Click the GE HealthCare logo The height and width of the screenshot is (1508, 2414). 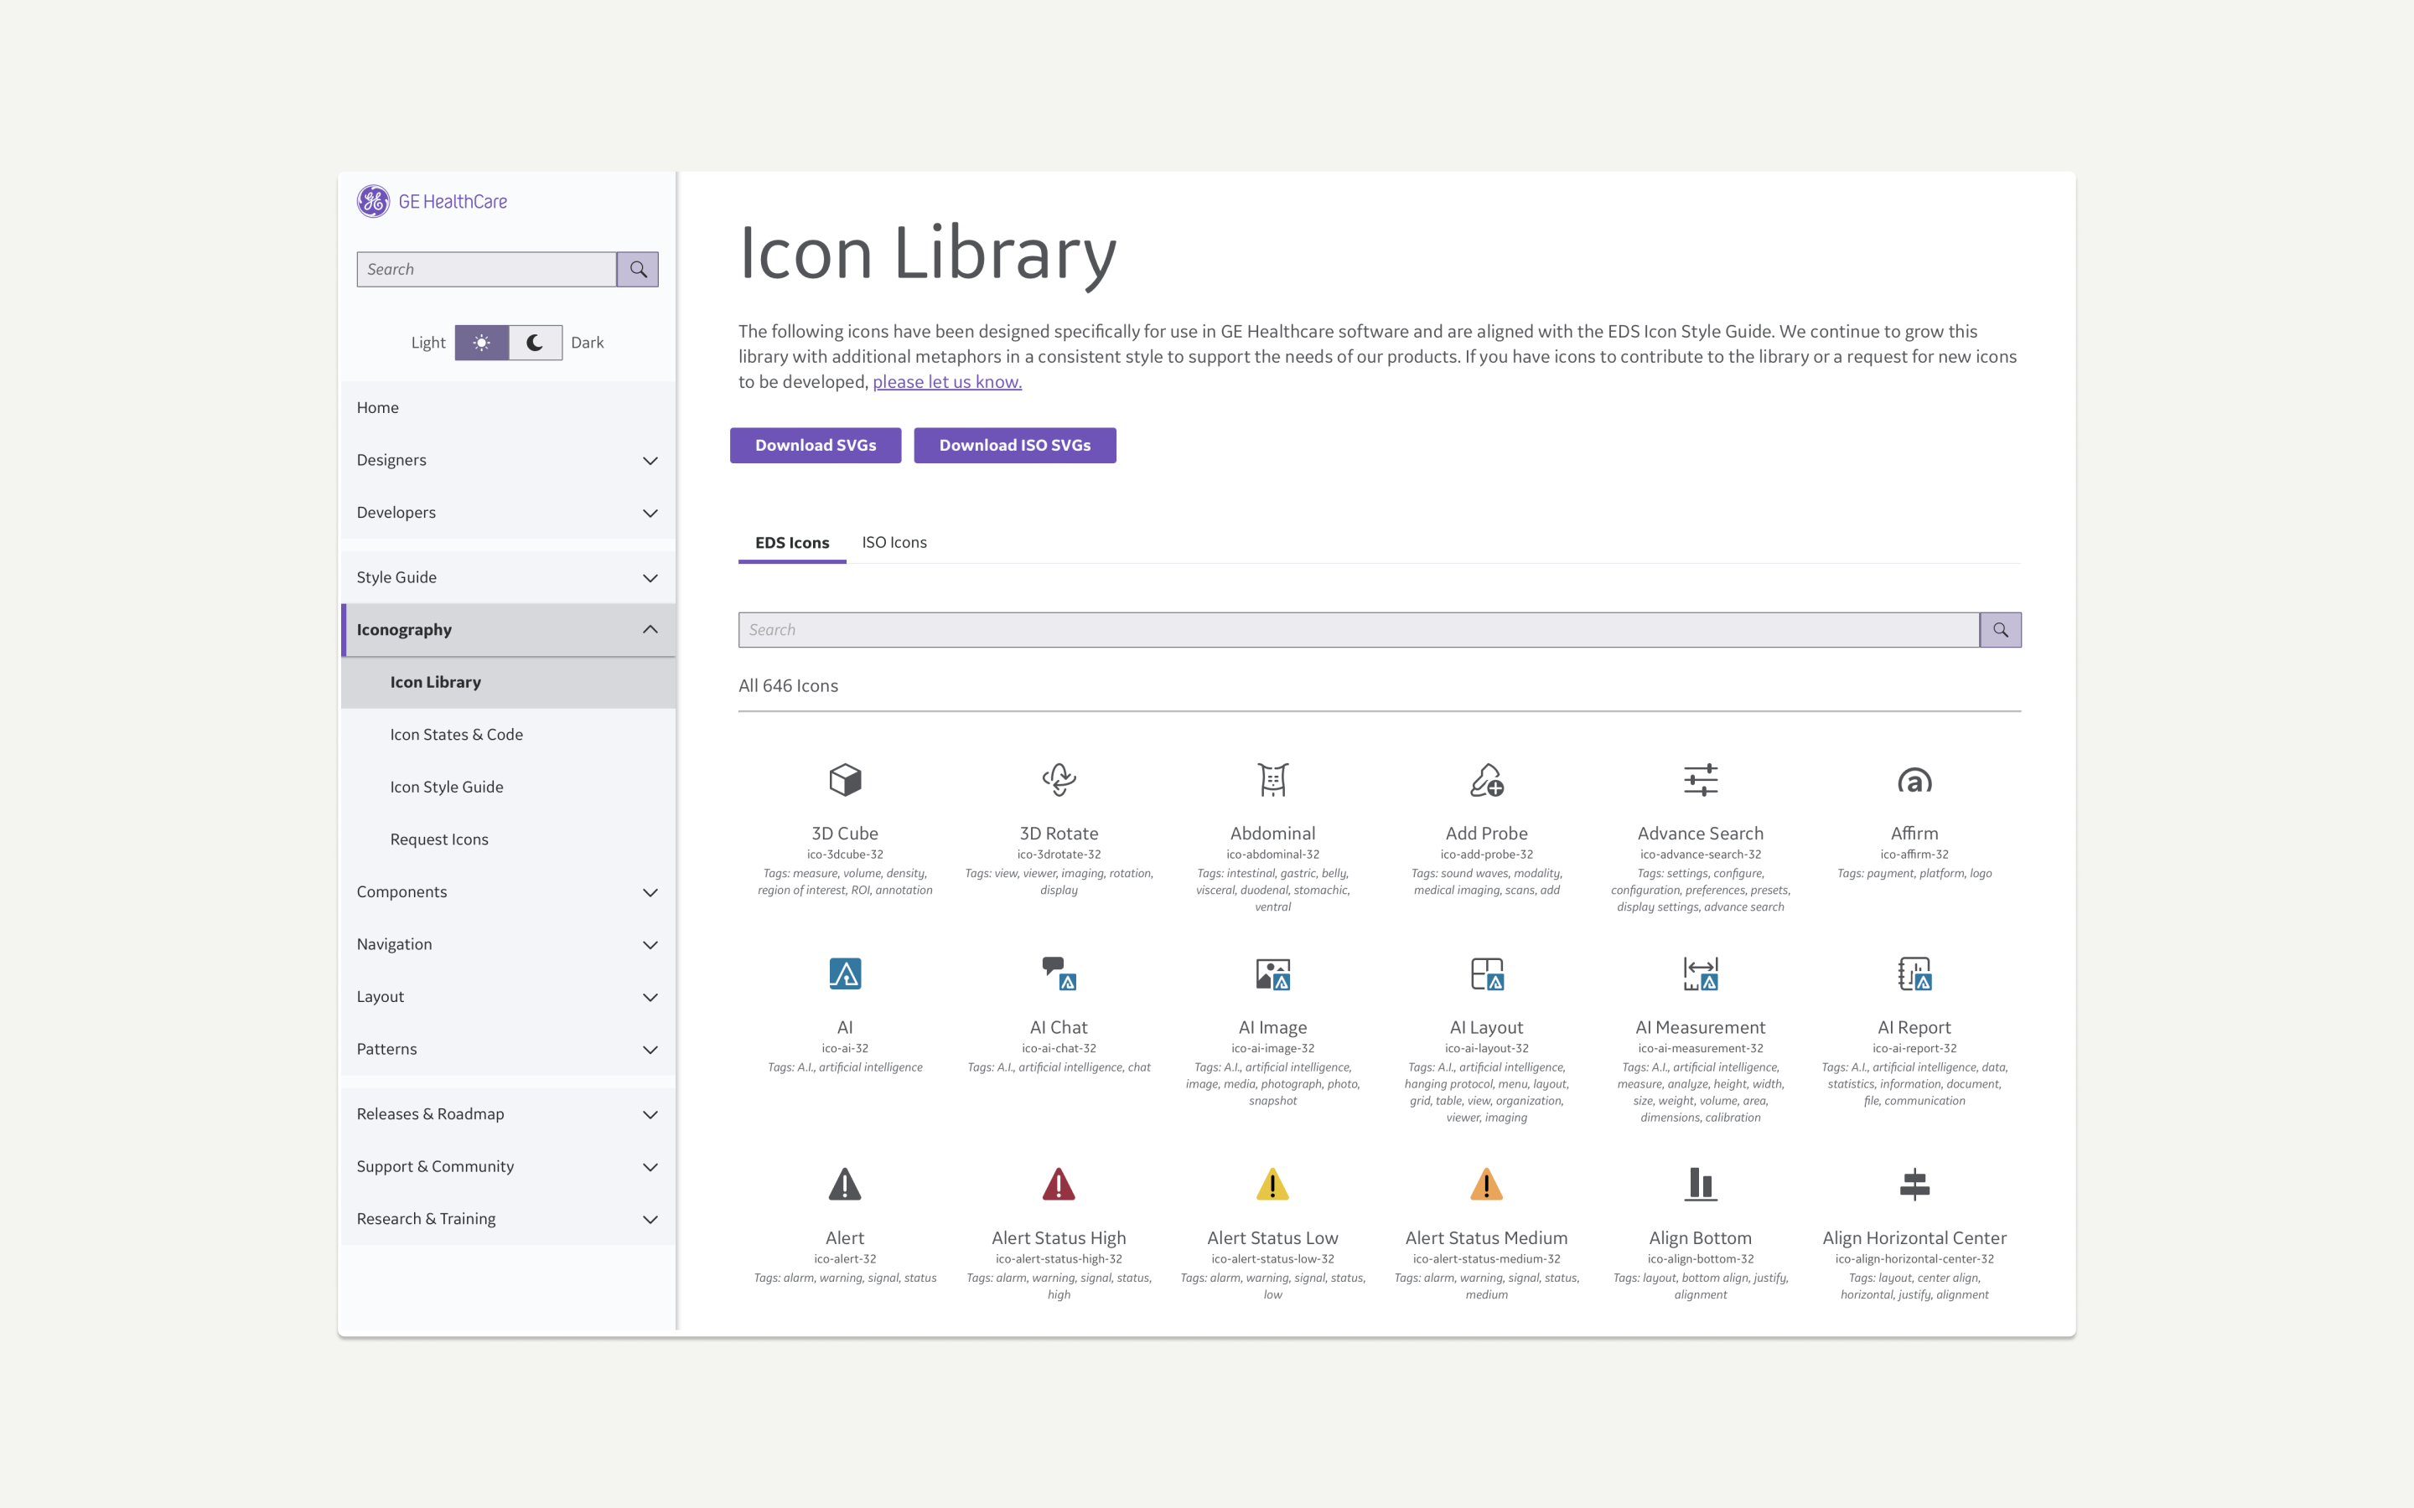[x=433, y=201]
